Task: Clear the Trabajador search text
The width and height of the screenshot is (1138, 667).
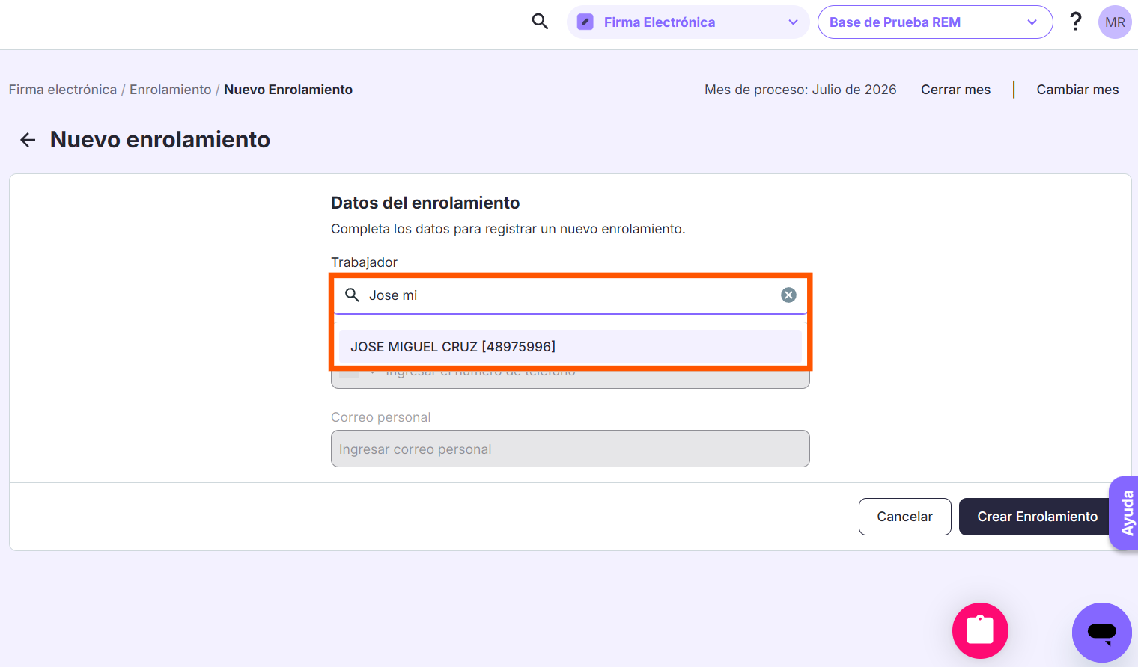Action: coord(788,295)
